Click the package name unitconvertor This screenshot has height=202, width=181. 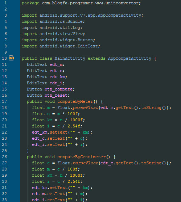tap(122, 3)
